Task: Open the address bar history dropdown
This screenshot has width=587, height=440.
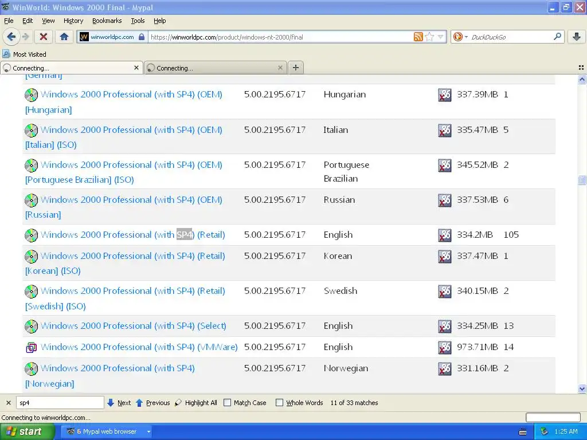Action: coord(441,37)
